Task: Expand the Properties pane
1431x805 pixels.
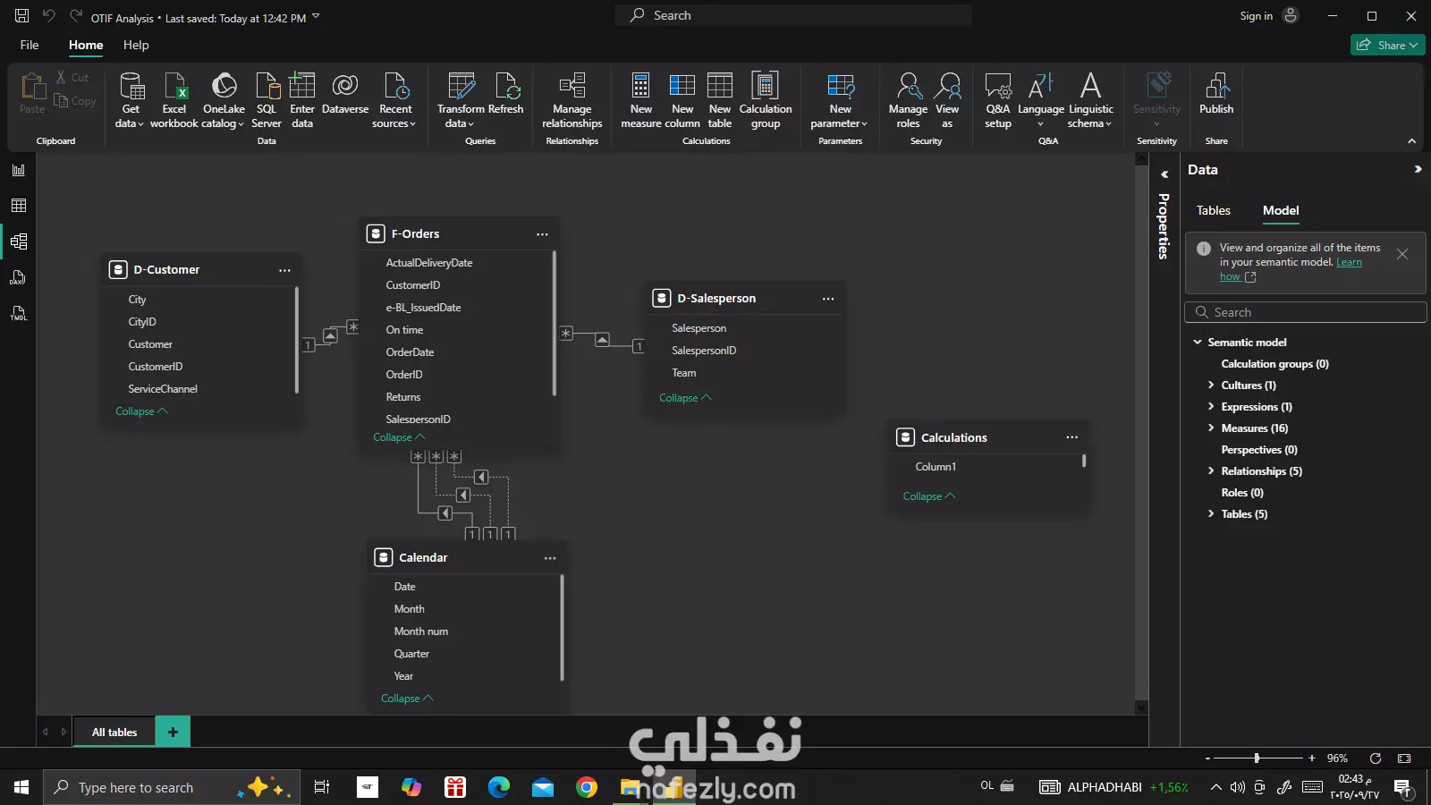Action: [1164, 174]
